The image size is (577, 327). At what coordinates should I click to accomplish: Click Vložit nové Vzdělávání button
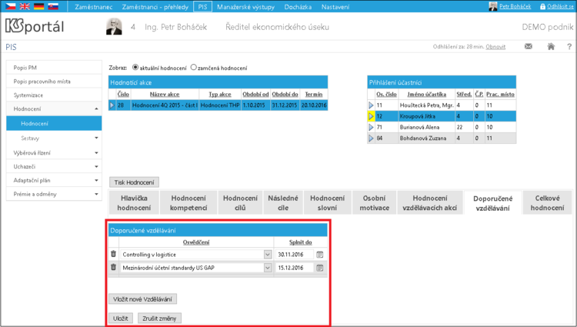tap(142, 299)
